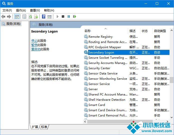Close the 服务 window
Viewport: 174px width, 135px height.
pyautogui.click(x=168, y=3)
